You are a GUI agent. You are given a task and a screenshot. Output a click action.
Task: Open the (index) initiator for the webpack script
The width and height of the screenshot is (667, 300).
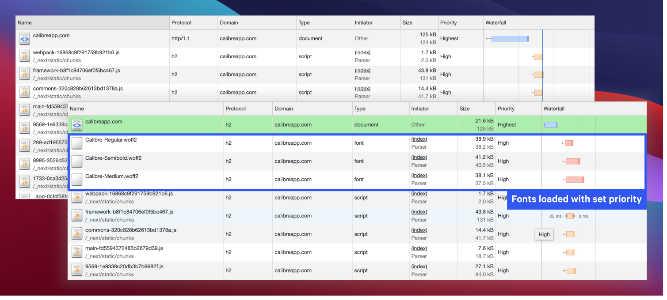click(419, 193)
